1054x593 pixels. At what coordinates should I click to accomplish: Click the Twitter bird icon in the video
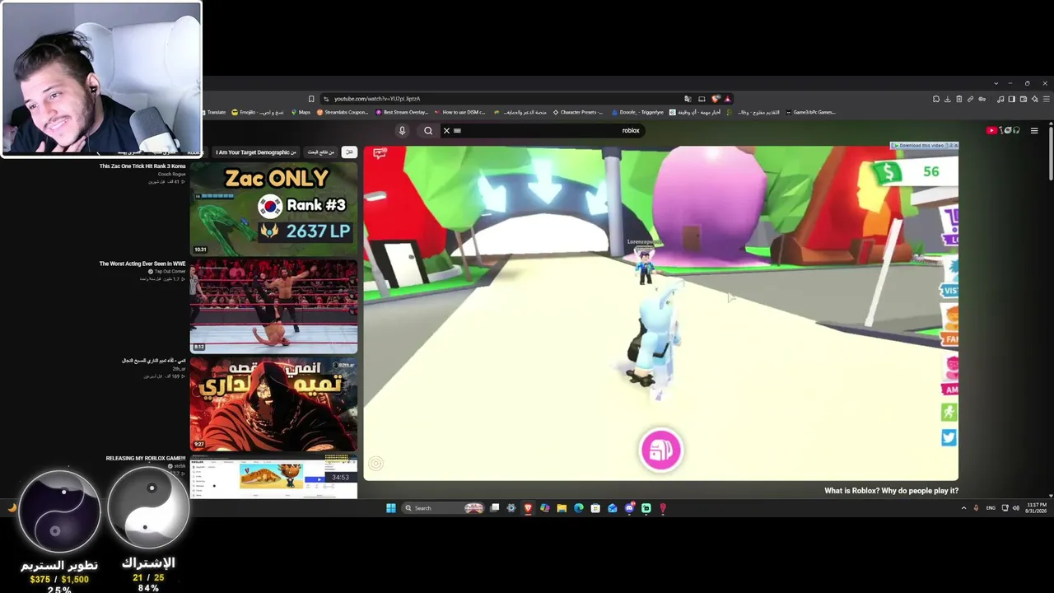949,437
